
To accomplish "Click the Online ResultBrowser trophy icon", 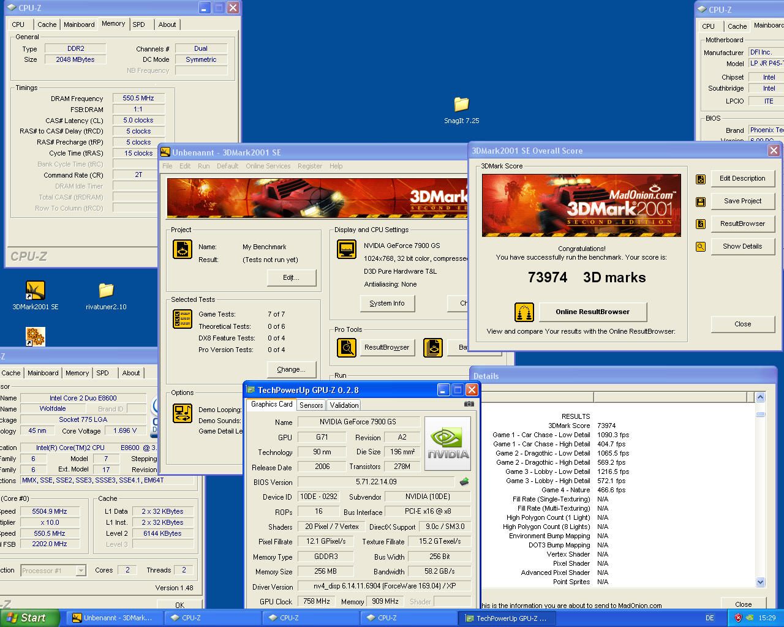I will coord(524,312).
